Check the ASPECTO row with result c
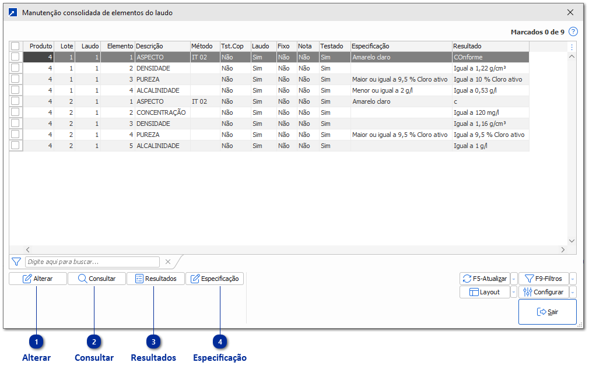The width and height of the screenshot is (589, 373). click(x=15, y=101)
